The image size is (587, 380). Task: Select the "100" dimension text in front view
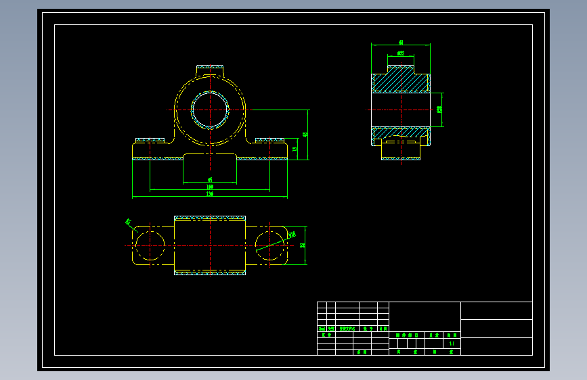coord(210,187)
